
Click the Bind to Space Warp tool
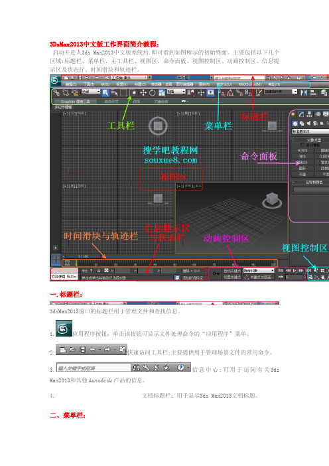[75, 93]
